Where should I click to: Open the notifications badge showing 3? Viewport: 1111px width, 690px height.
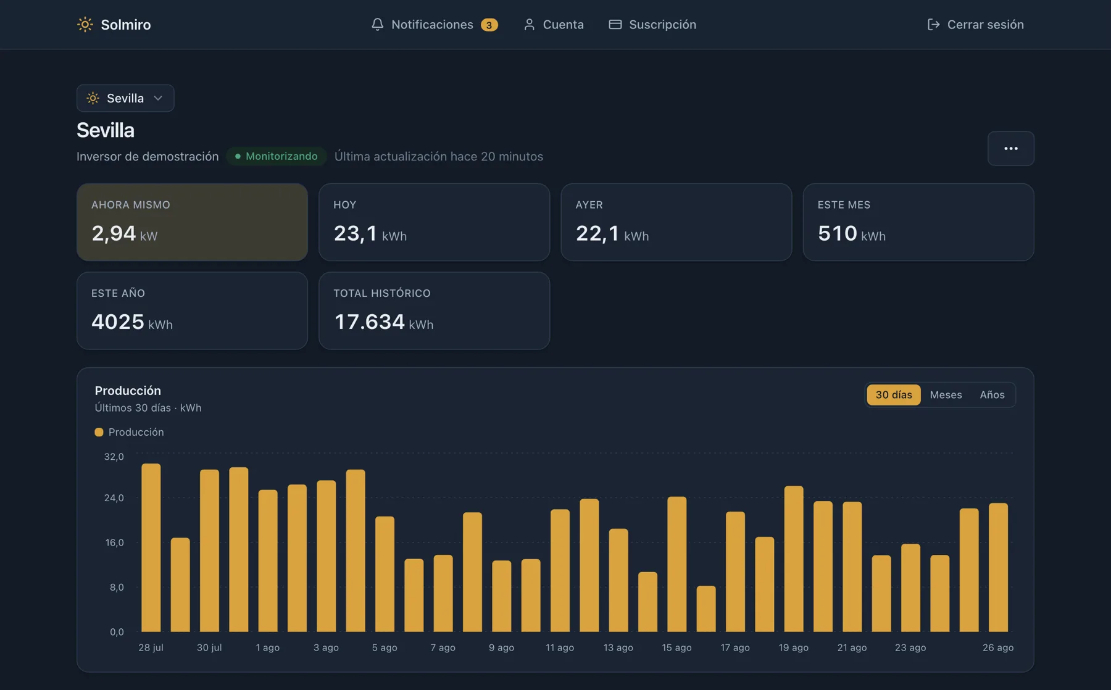(x=489, y=25)
